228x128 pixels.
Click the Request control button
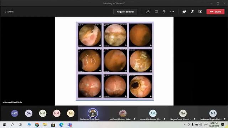point(125,12)
